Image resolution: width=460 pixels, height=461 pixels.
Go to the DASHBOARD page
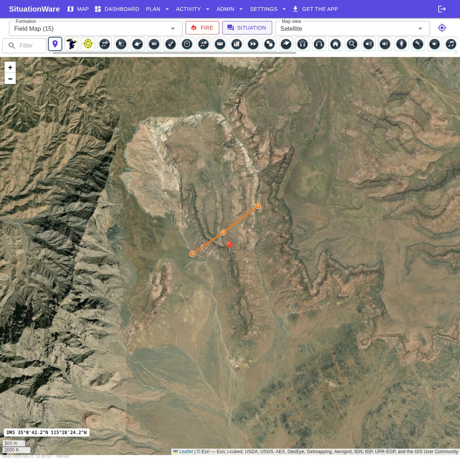117,9
